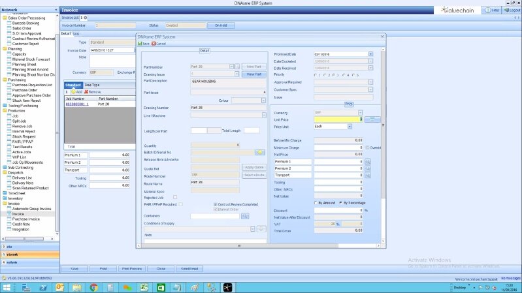Open Chrome from the Windows taskbar
This screenshot has height=293, width=522.
tap(93, 287)
